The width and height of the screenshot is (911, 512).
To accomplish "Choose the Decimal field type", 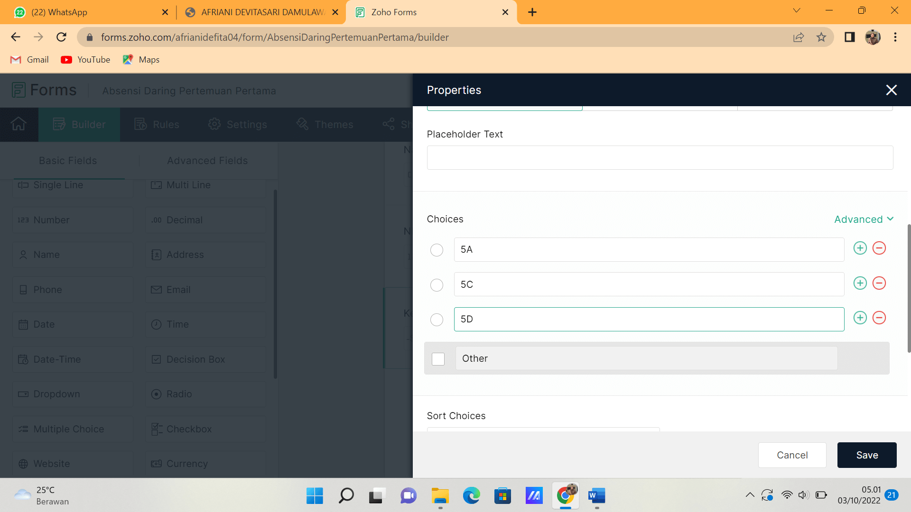I will (x=205, y=220).
